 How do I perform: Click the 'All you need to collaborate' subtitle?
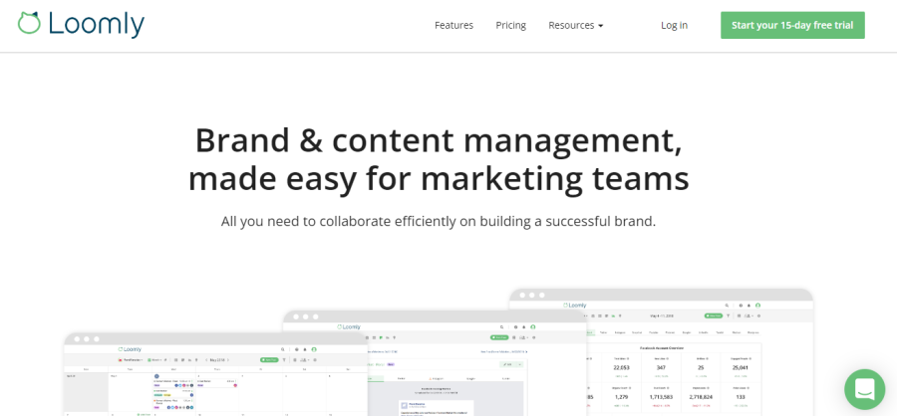[x=439, y=221]
